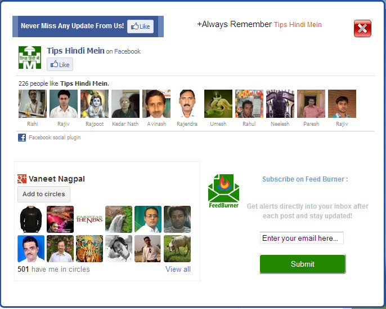Click the FeedBurner envelope logo
Viewport: 386px width, 309px height.
(x=223, y=191)
